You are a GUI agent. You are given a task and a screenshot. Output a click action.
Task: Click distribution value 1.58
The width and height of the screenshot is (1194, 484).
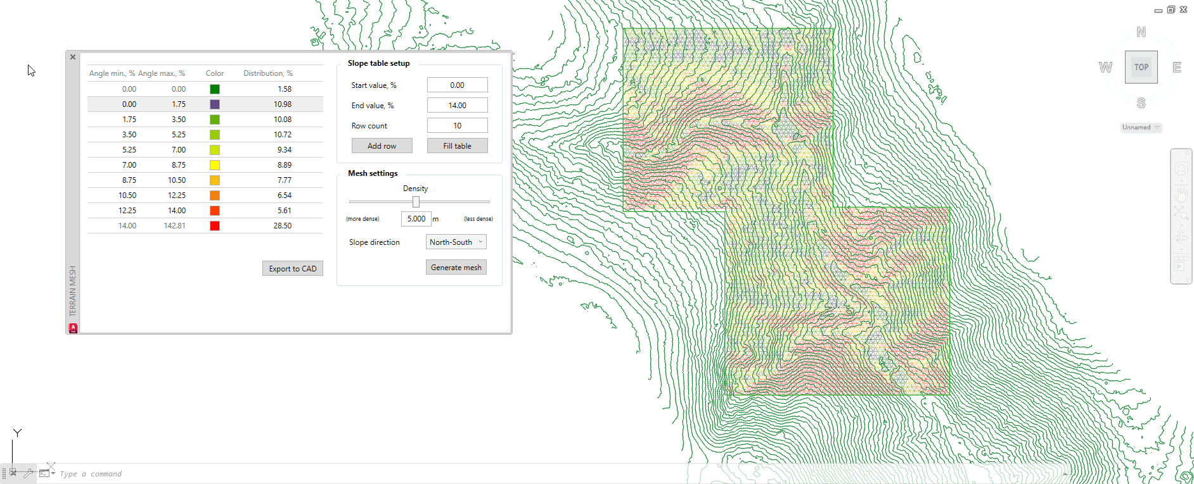[285, 89]
